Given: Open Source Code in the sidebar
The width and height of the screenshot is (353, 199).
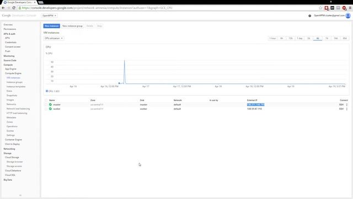Looking at the screenshot, I should (10, 60).
